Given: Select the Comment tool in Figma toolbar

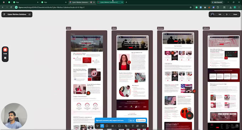Looking at the screenshot, I should click(x=107, y=126).
